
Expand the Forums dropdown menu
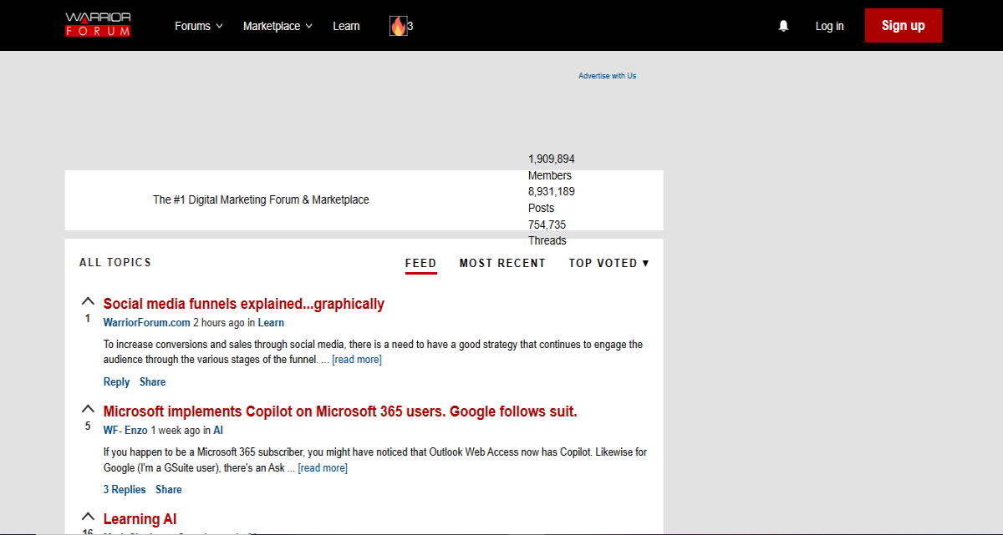tap(199, 26)
